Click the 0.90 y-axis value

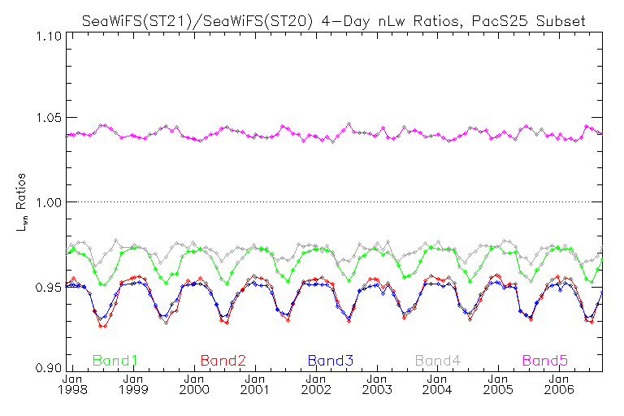(x=49, y=368)
